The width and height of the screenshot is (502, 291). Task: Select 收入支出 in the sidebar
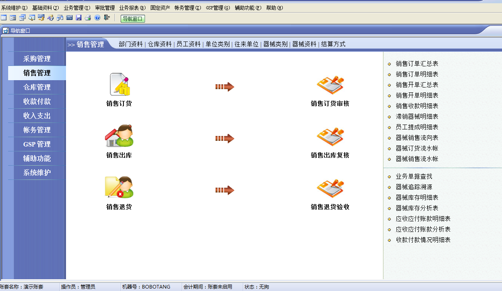pyautogui.click(x=37, y=116)
